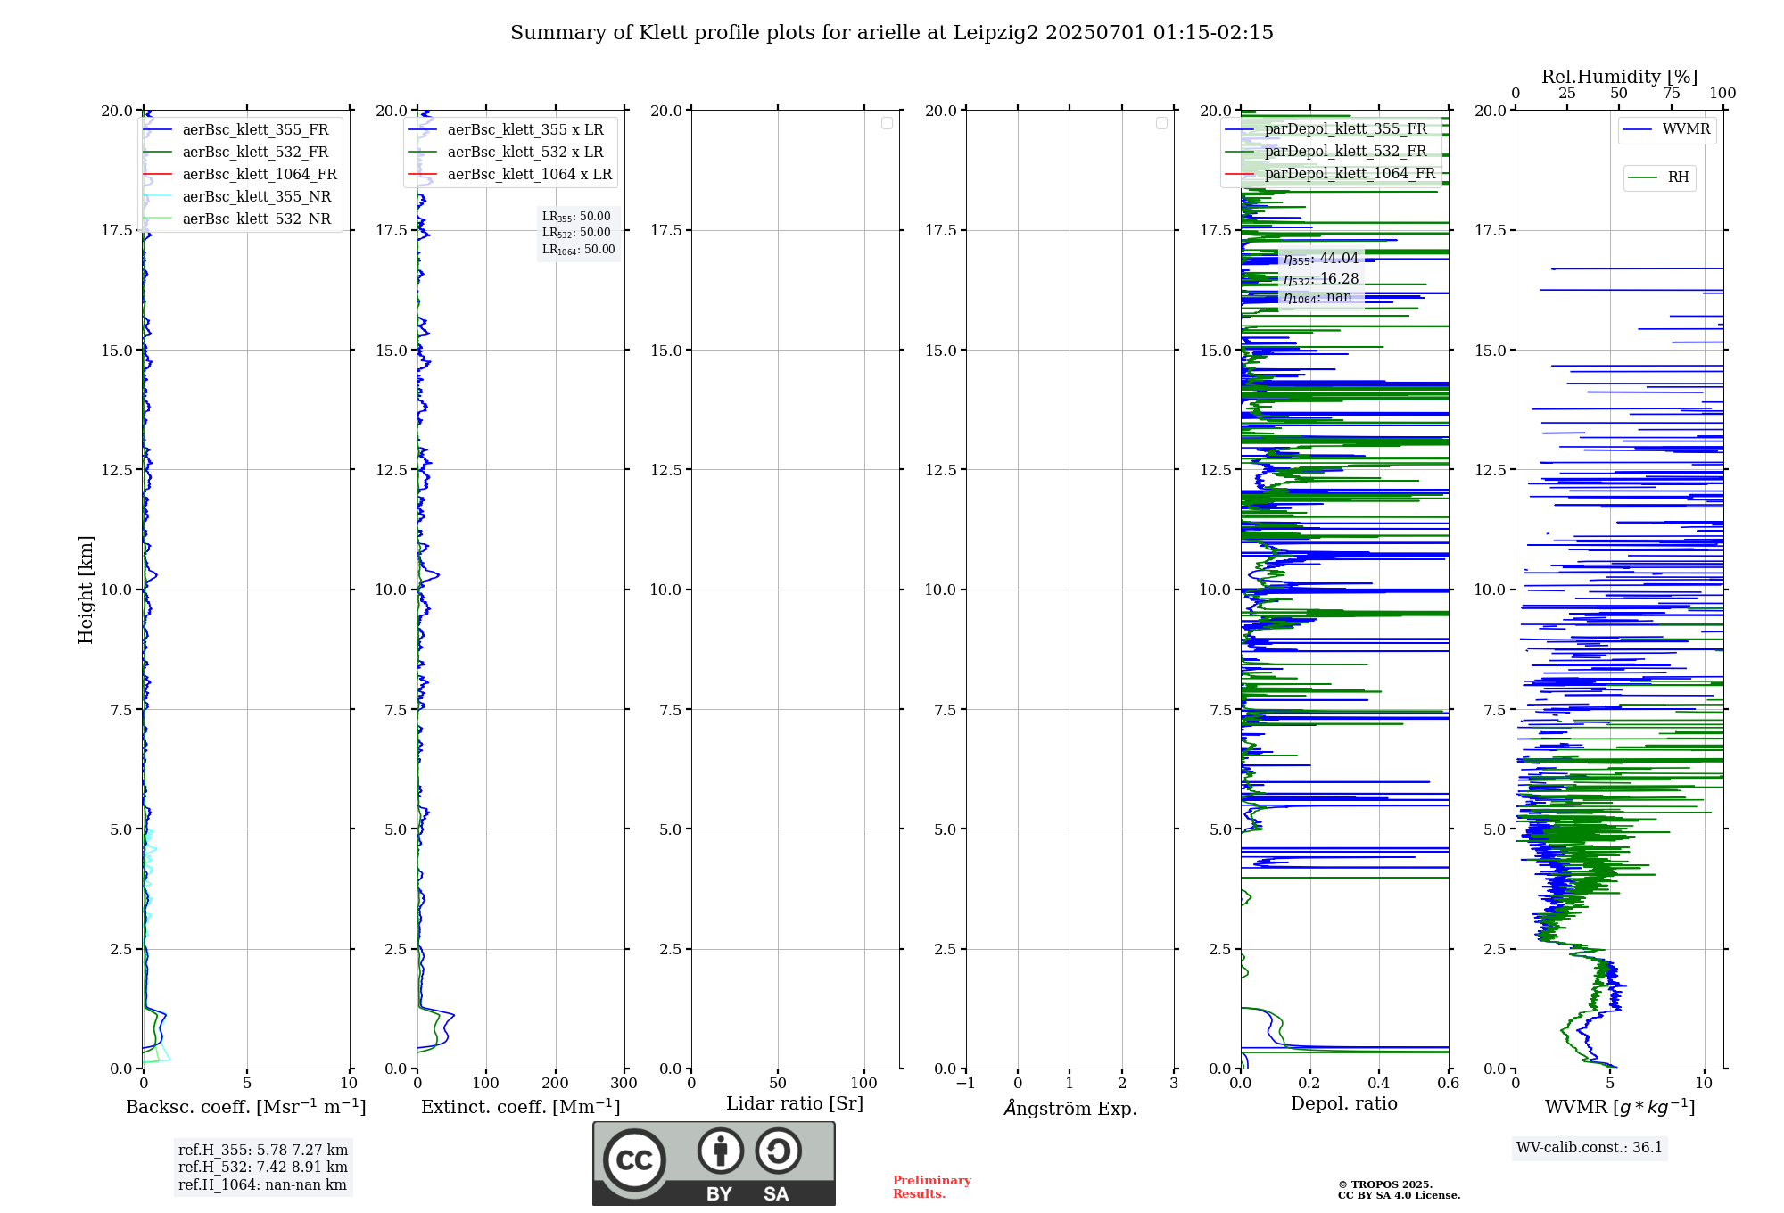Click the Backsc. coeff. axis label
Image resolution: width=1784 pixels, height=1213 pixels.
(246, 1107)
